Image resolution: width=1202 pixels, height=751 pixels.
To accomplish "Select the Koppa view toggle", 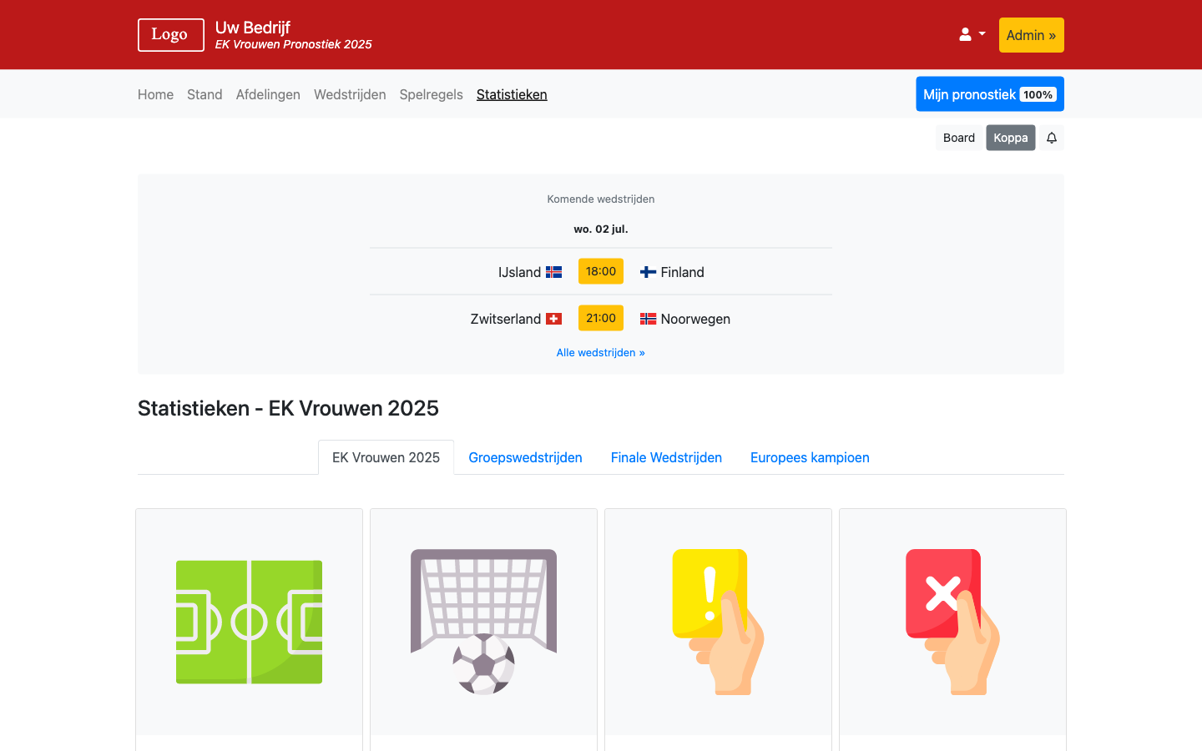I will pyautogui.click(x=1010, y=138).
